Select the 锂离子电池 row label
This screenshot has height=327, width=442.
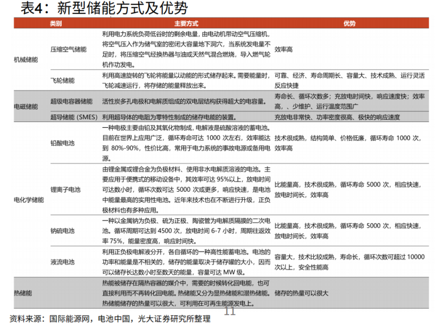[x=65, y=190]
